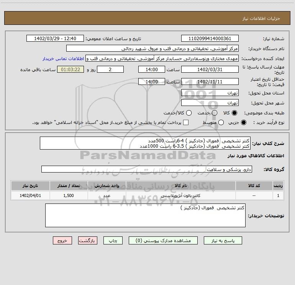Click the کد کالا column header
This screenshot has width=295, height=285.
254,186
